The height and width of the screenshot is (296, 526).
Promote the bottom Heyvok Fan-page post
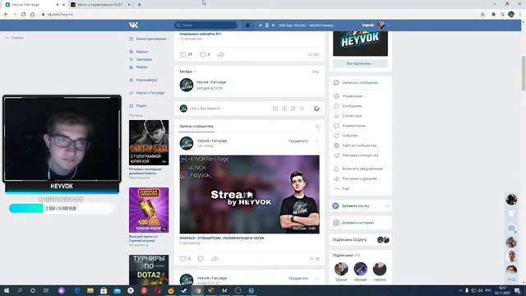[298, 278]
